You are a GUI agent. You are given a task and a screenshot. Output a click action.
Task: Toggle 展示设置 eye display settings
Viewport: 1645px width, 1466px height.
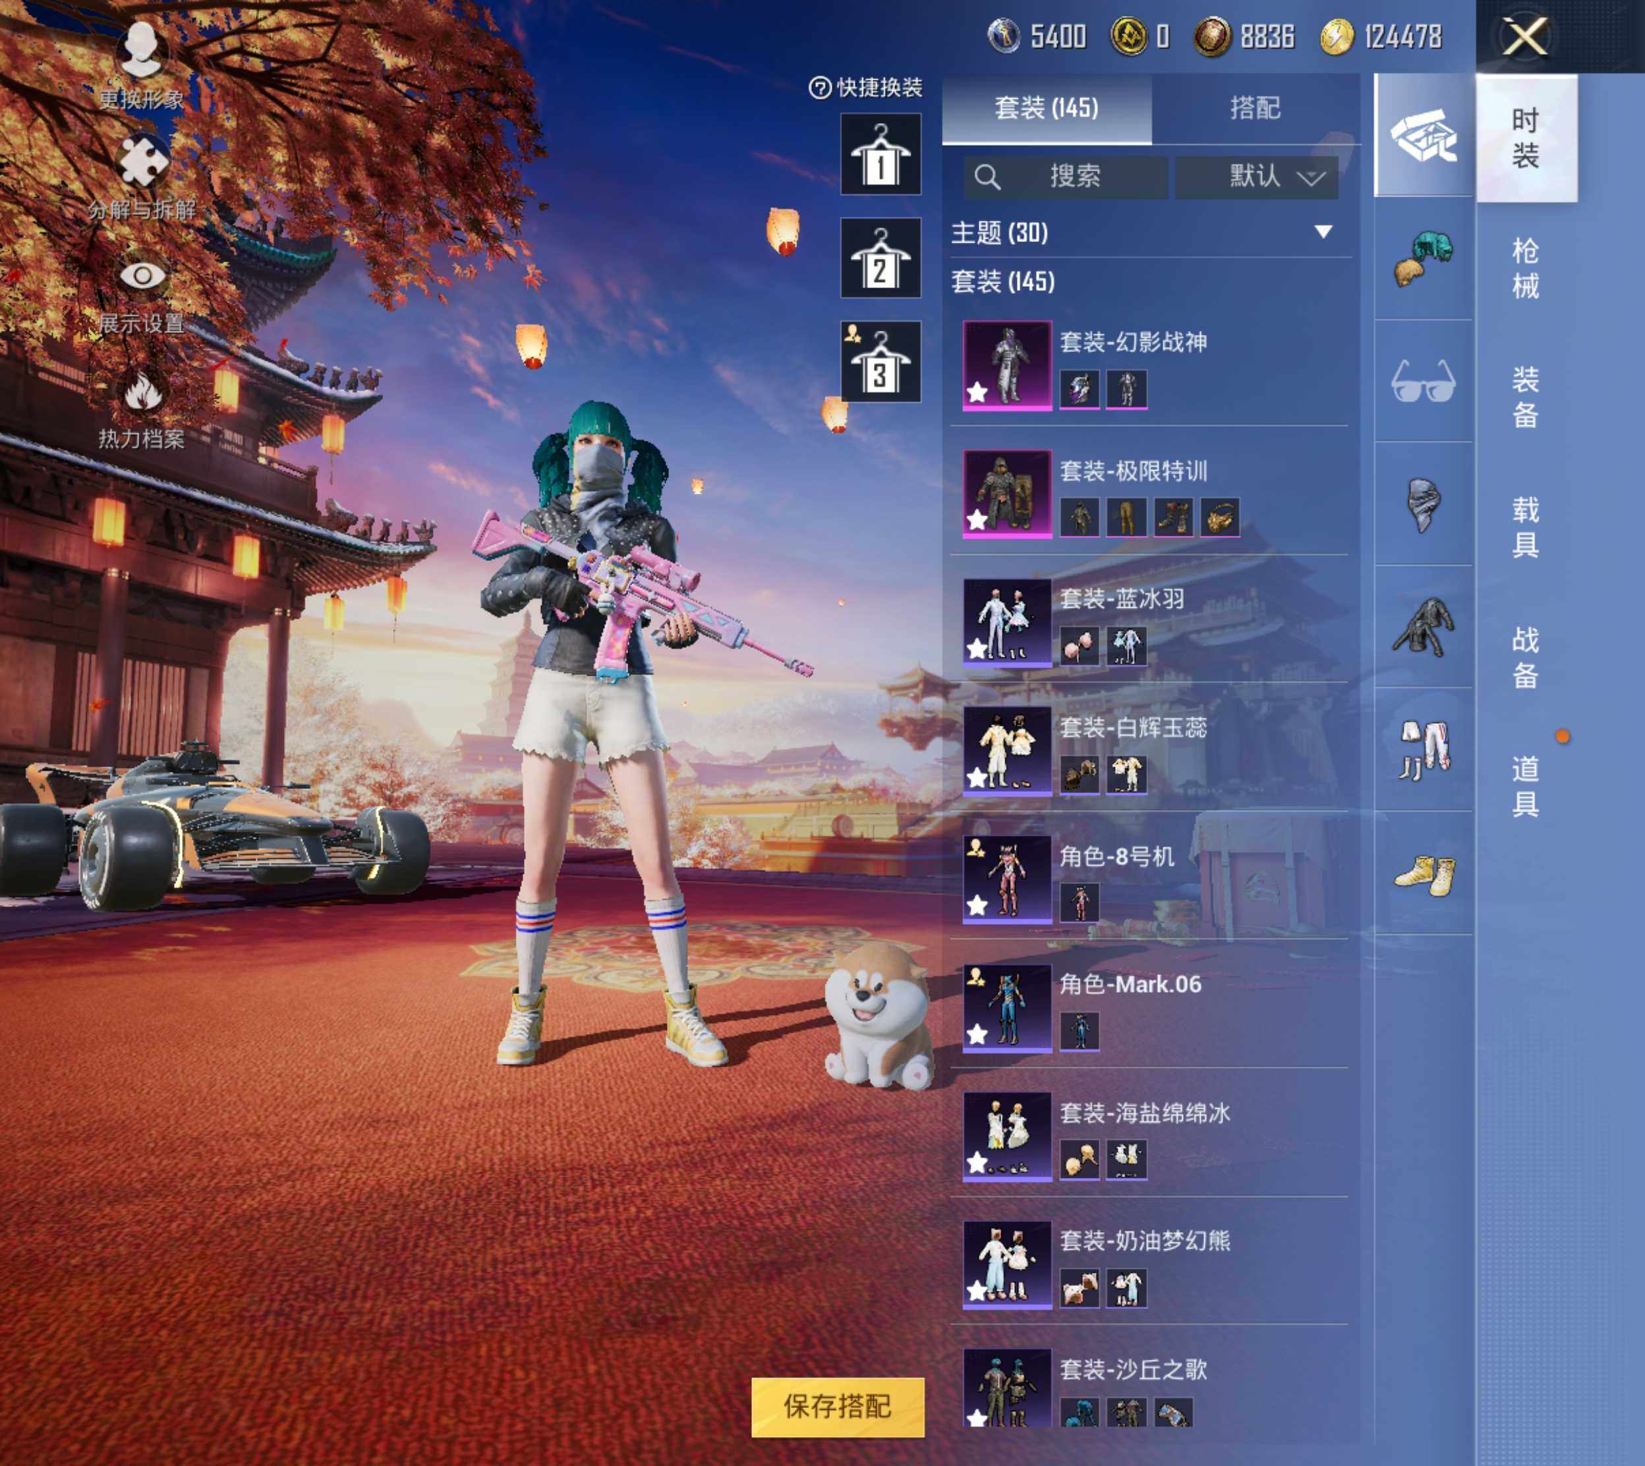point(142,276)
